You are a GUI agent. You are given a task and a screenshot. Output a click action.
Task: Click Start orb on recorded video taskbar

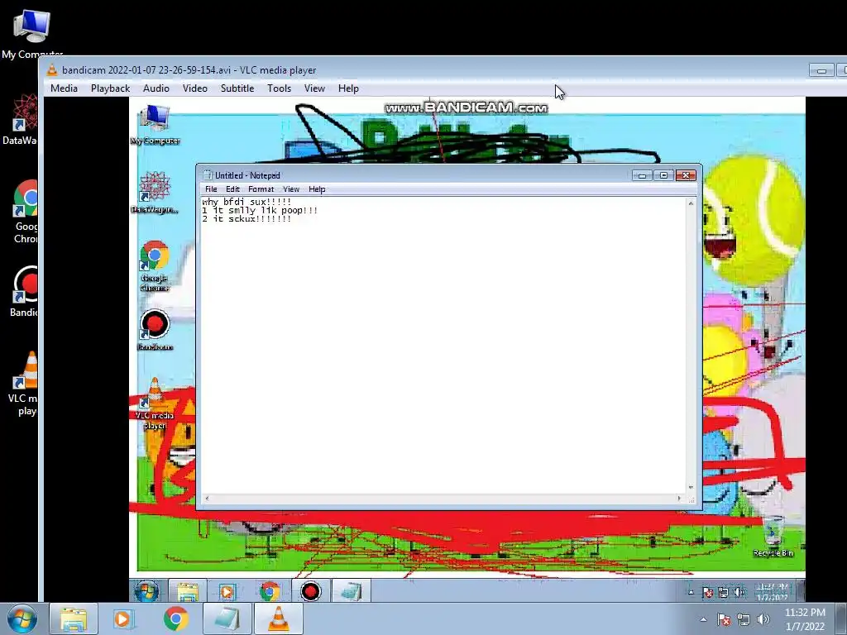point(146,591)
